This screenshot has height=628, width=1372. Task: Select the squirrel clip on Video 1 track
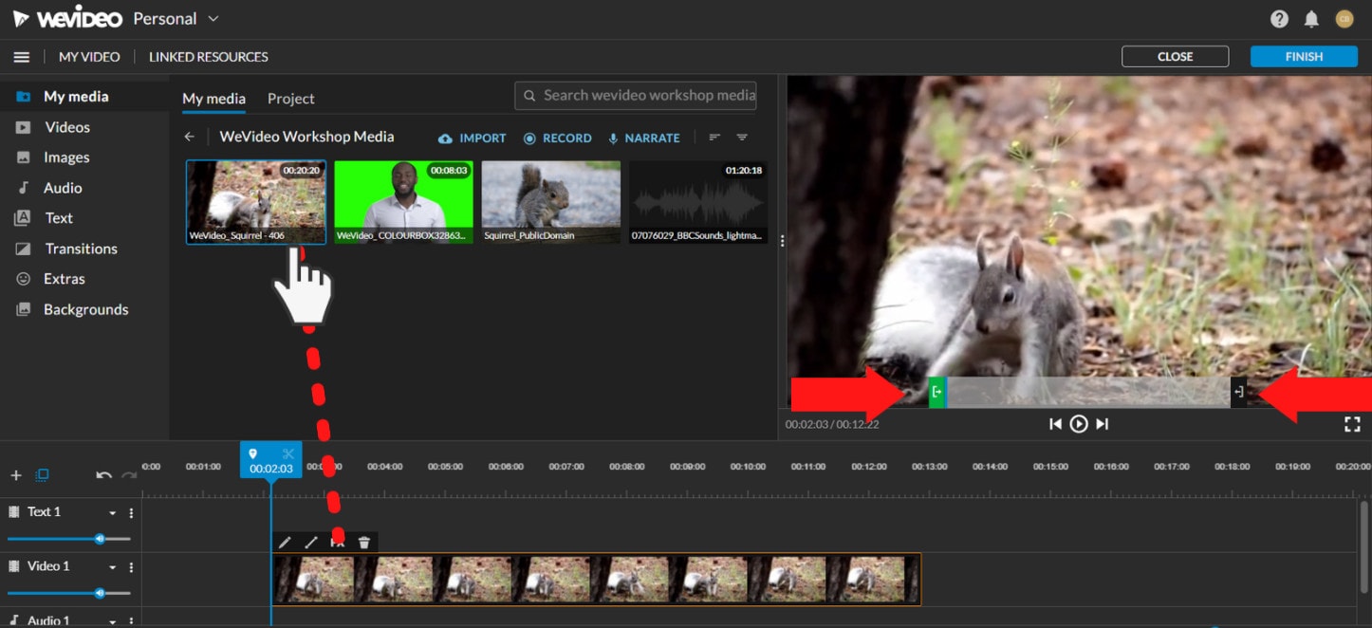tap(597, 580)
